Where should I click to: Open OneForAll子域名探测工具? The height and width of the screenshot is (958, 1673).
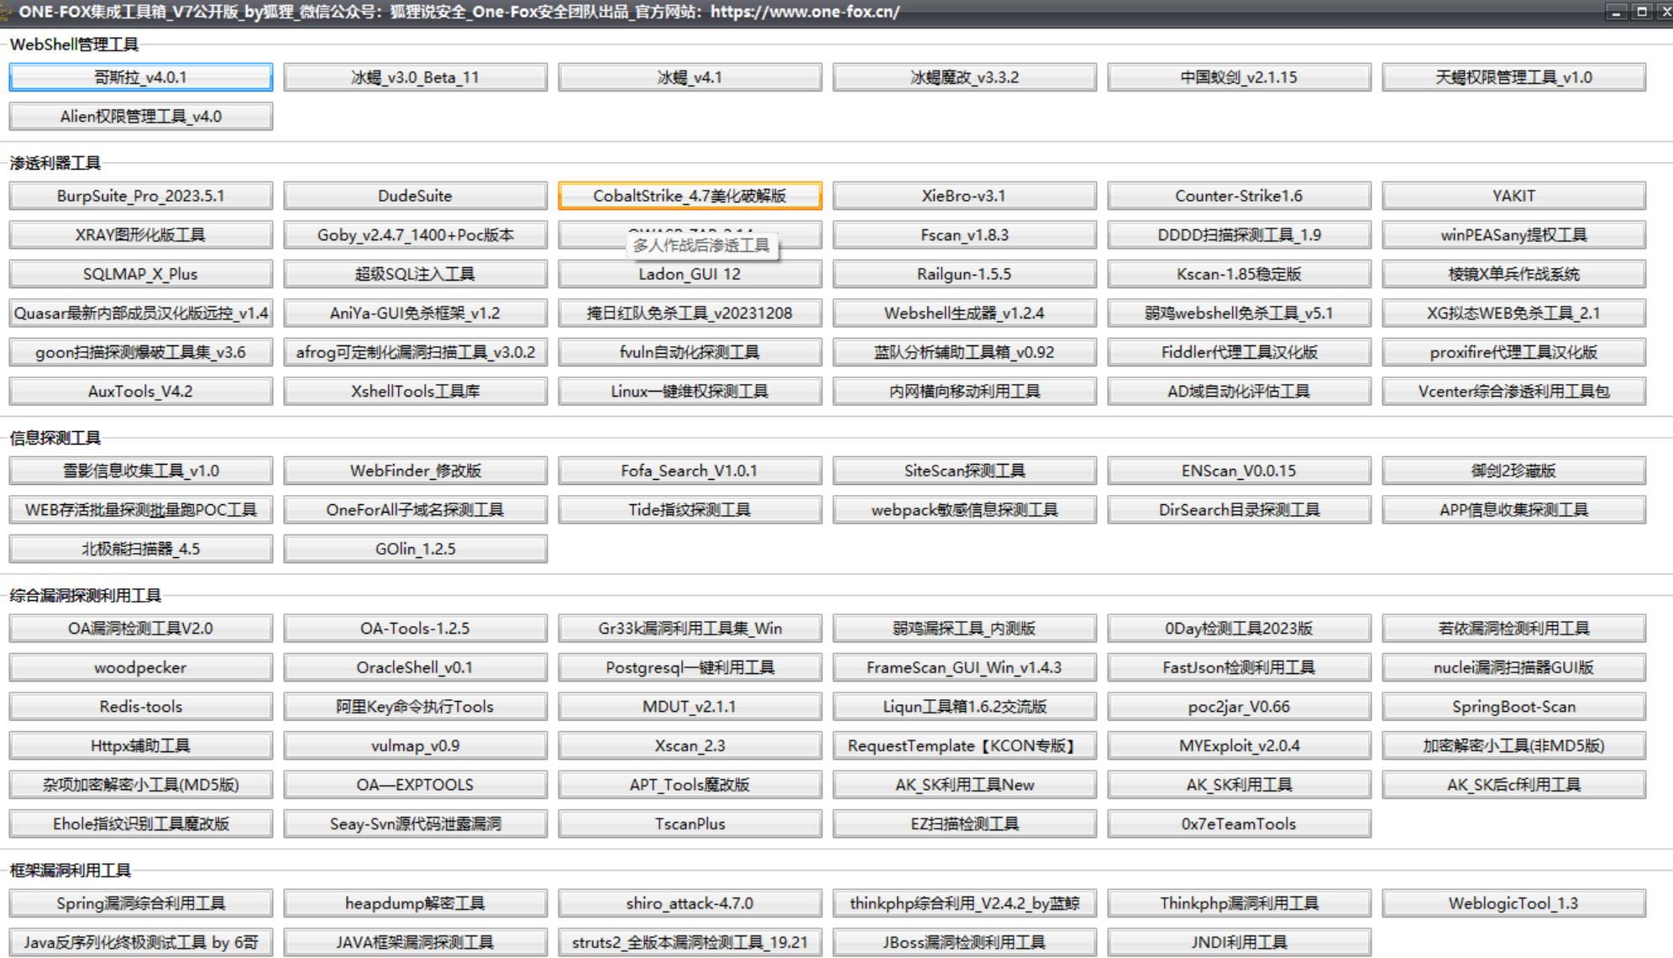pyautogui.click(x=415, y=510)
